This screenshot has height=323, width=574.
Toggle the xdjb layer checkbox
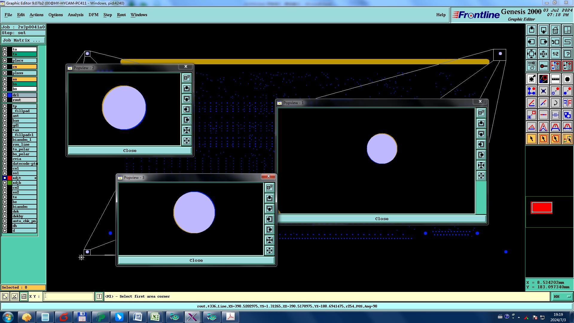point(5,183)
